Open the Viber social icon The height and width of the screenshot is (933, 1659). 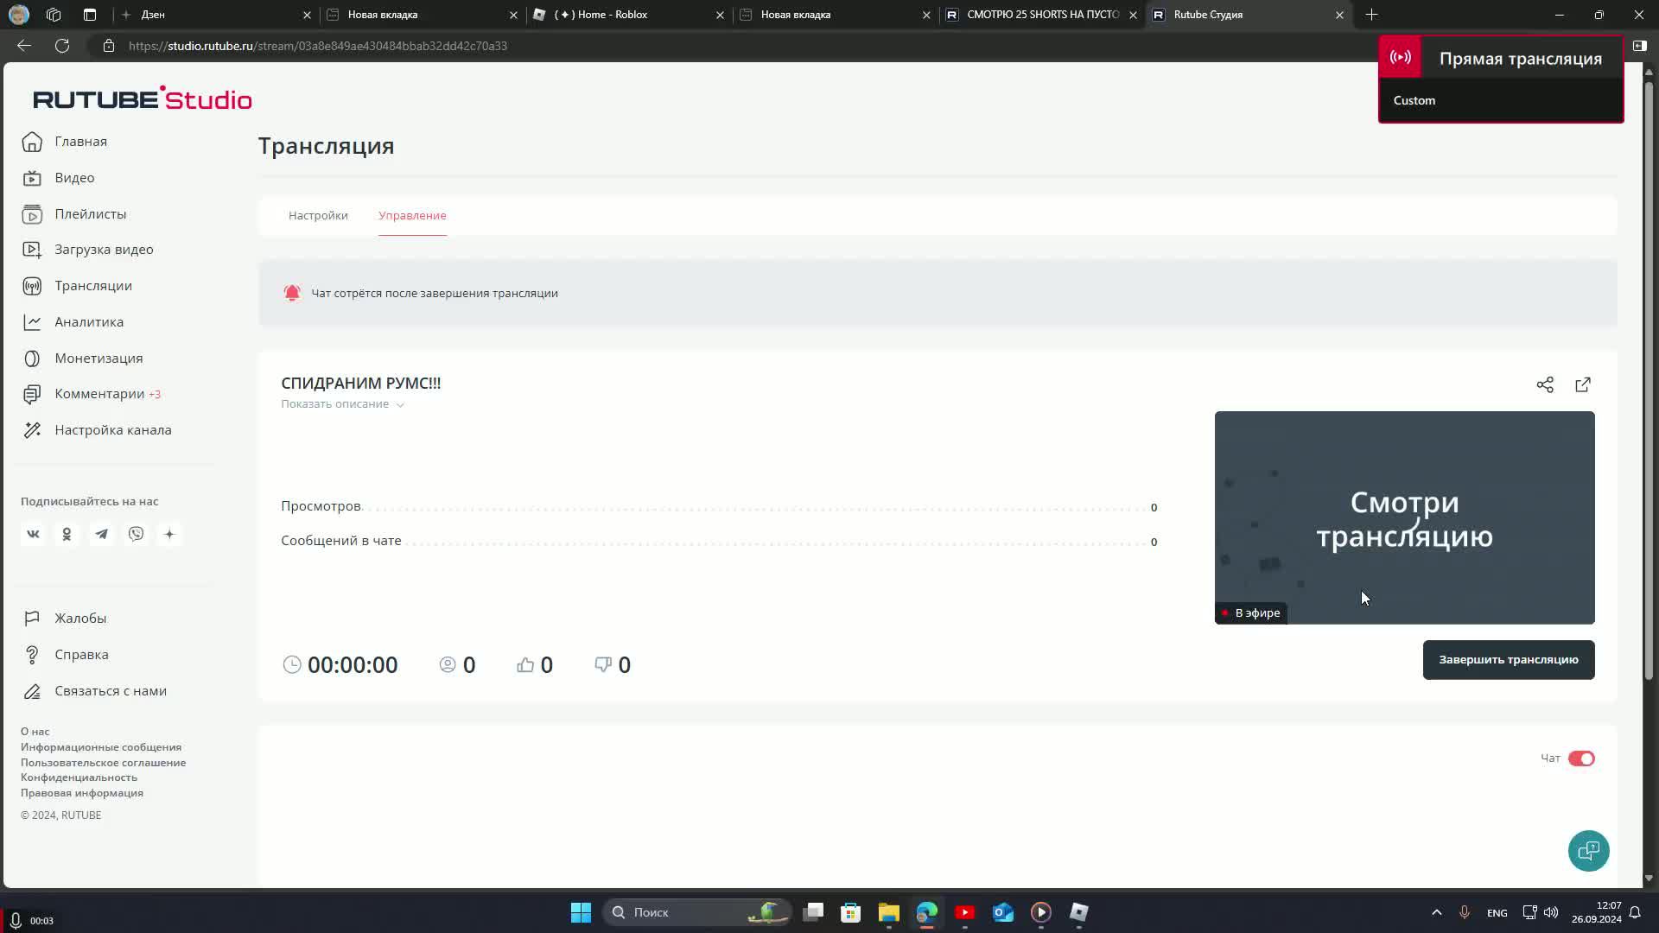136,535
